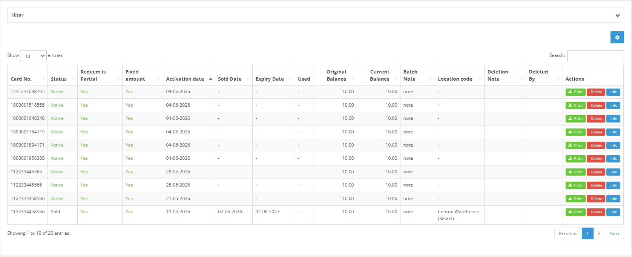Open Info for card 1000001648248

[614, 119]
